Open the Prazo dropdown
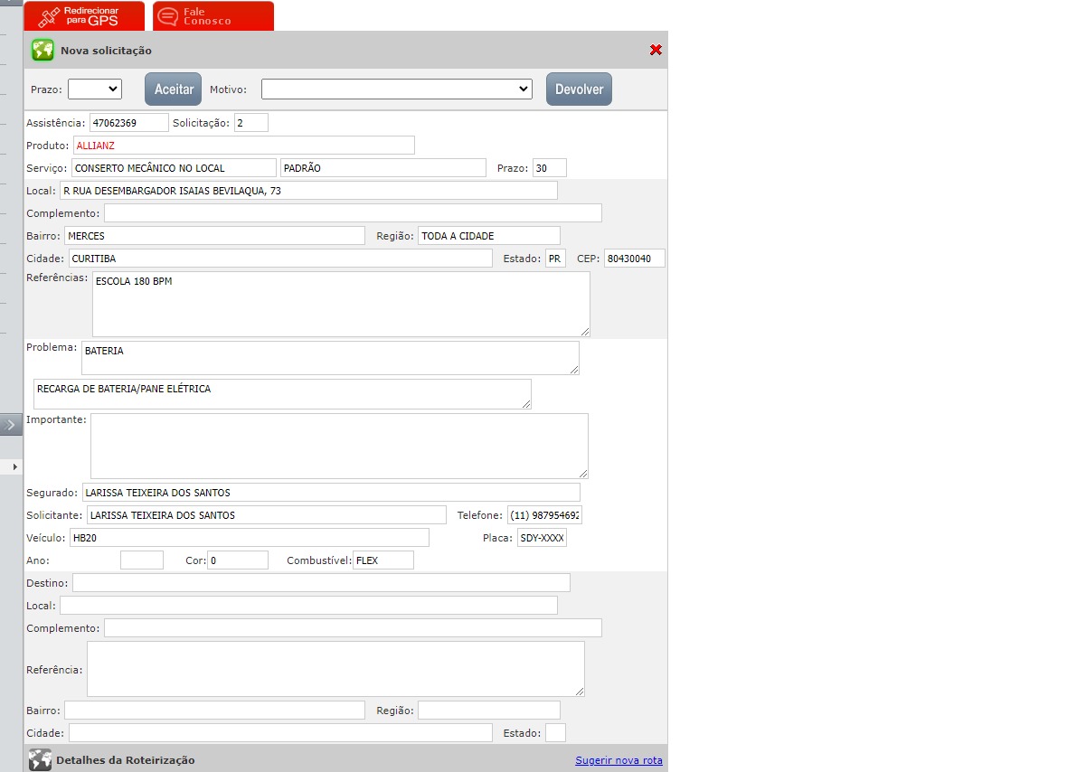 point(95,89)
